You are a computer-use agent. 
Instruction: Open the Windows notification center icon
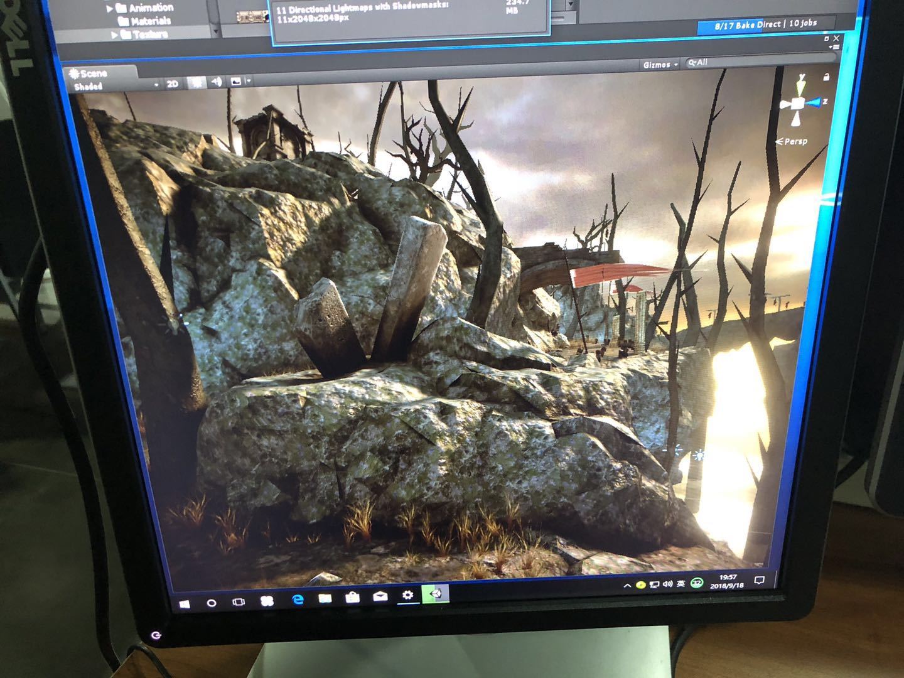pyautogui.click(x=759, y=581)
